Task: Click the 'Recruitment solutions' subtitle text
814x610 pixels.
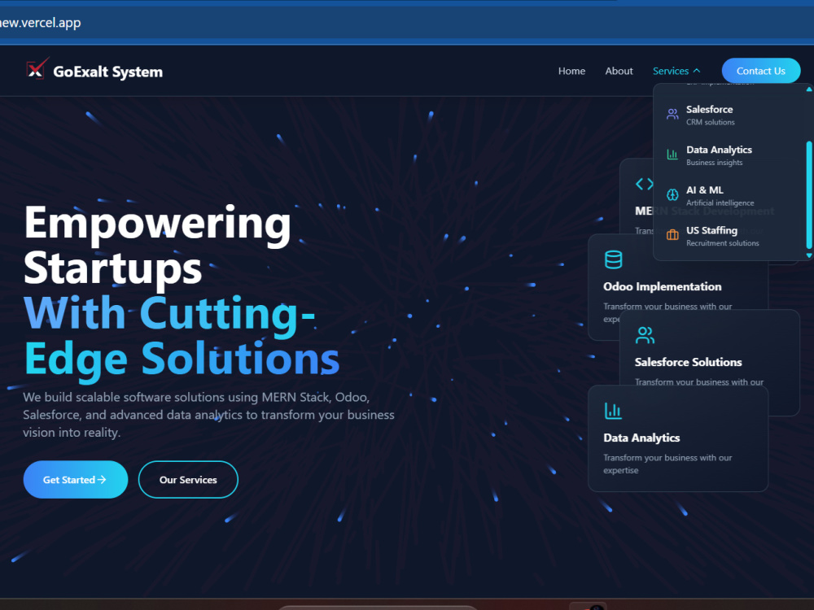Action: [x=723, y=243]
